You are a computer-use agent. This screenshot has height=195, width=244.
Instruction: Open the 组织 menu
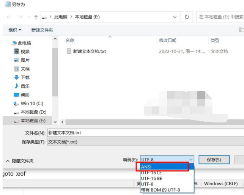pyautogui.click(x=15, y=30)
